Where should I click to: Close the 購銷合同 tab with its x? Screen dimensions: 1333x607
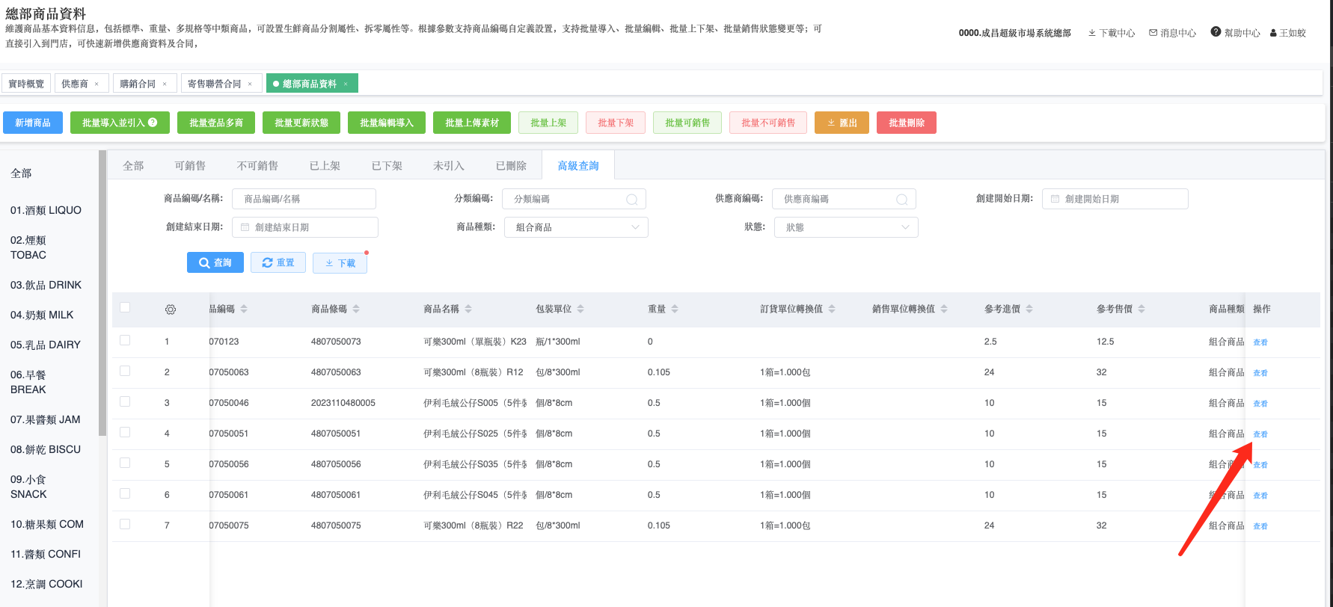coord(165,84)
